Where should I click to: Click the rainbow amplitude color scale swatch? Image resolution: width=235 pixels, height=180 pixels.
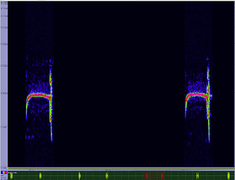[x=4, y=172]
